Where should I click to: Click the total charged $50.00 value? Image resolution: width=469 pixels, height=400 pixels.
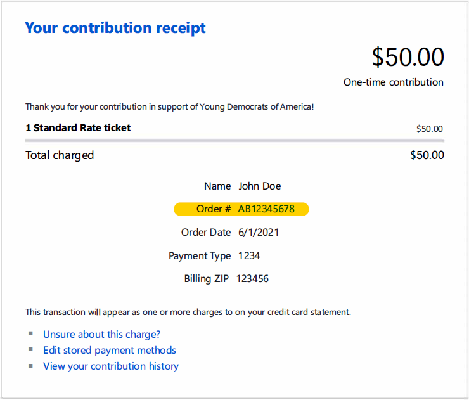427,155
